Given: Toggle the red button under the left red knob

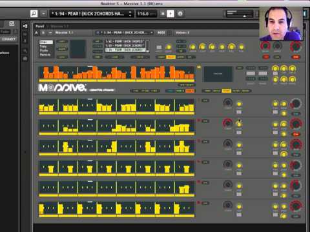Looking at the screenshot, I should [x=265, y=57].
